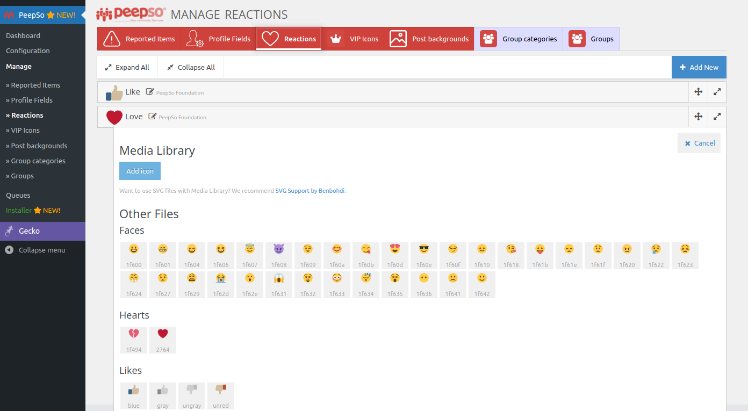Switch to Post backgrounds tab

[429, 39]
